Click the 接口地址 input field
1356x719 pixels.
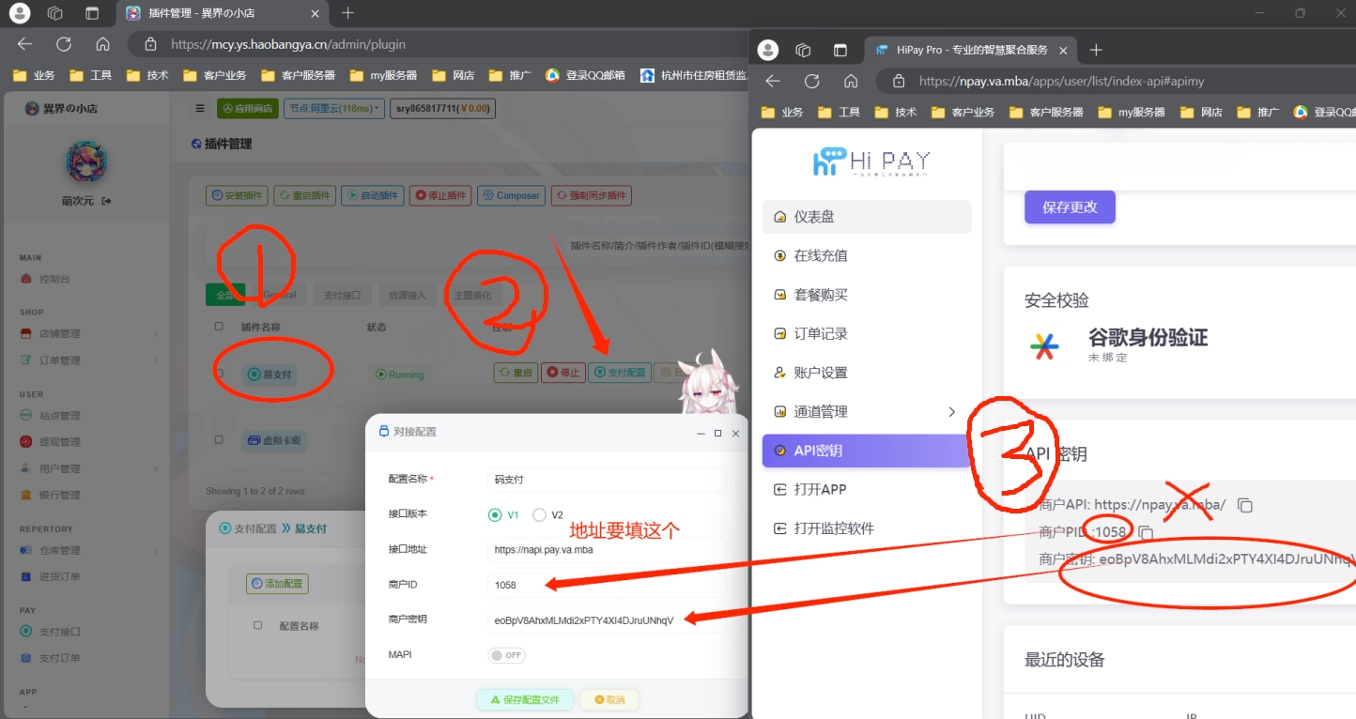coord(608,550)
